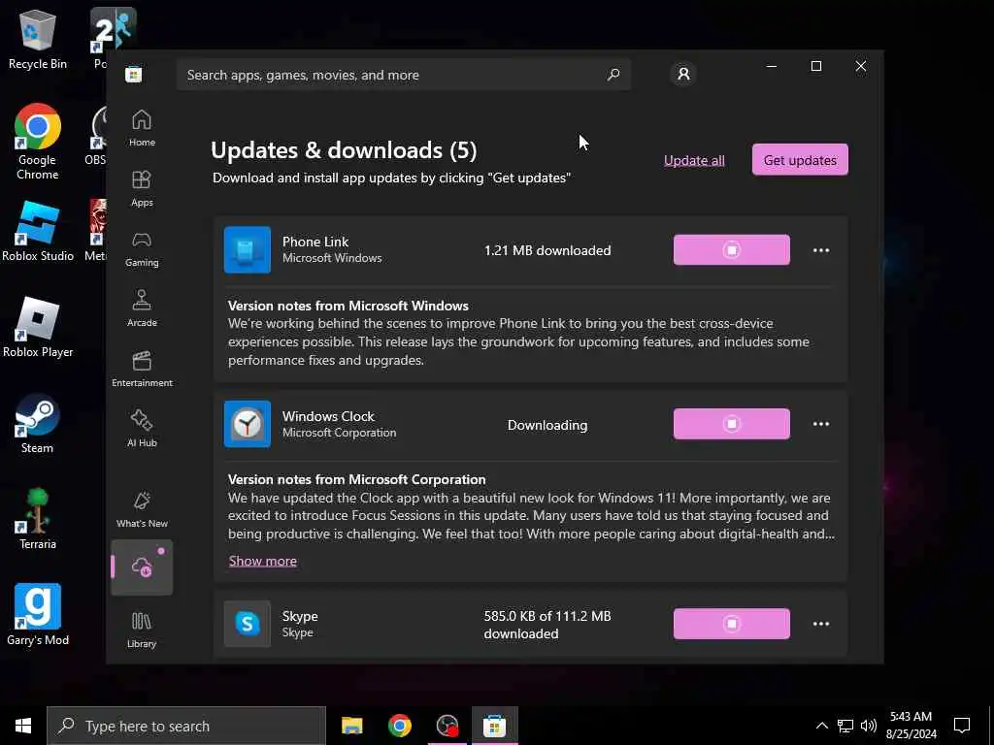Click the taskbar clock and date
Viewport: 994px width, 745px height.
coord(911,726)
